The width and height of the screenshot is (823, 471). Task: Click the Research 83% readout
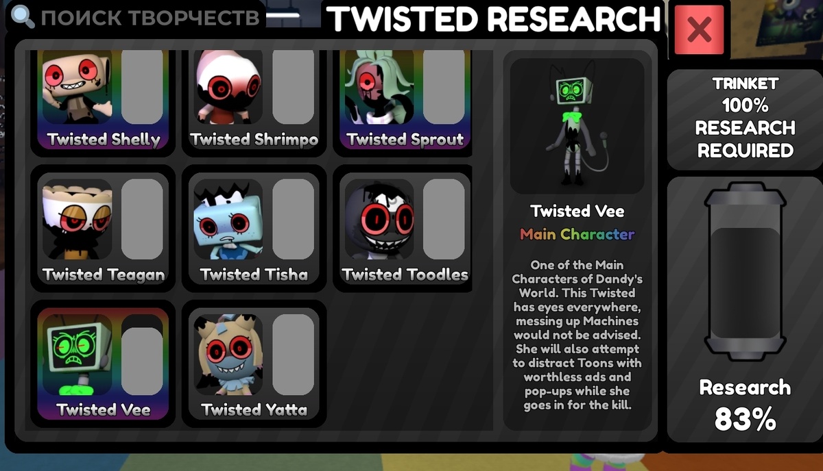pyautogui.click(x=745, y=404)
